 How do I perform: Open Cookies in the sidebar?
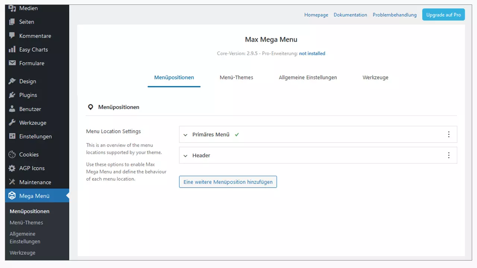(x=29, y=154)
